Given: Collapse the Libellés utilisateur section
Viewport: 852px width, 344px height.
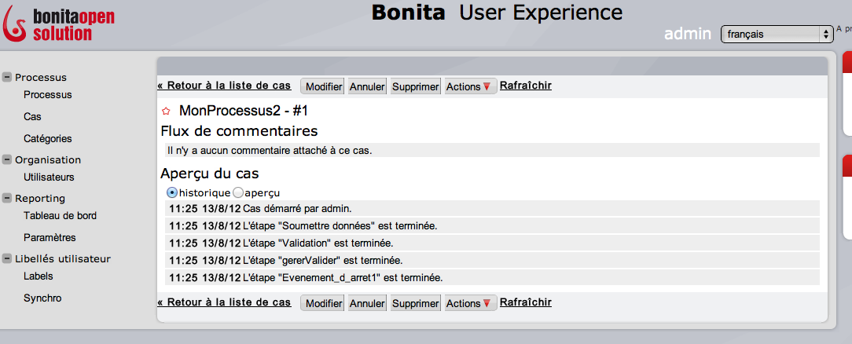Looking at the screenshot, I should pyautogui.click(x=7, y=258).
